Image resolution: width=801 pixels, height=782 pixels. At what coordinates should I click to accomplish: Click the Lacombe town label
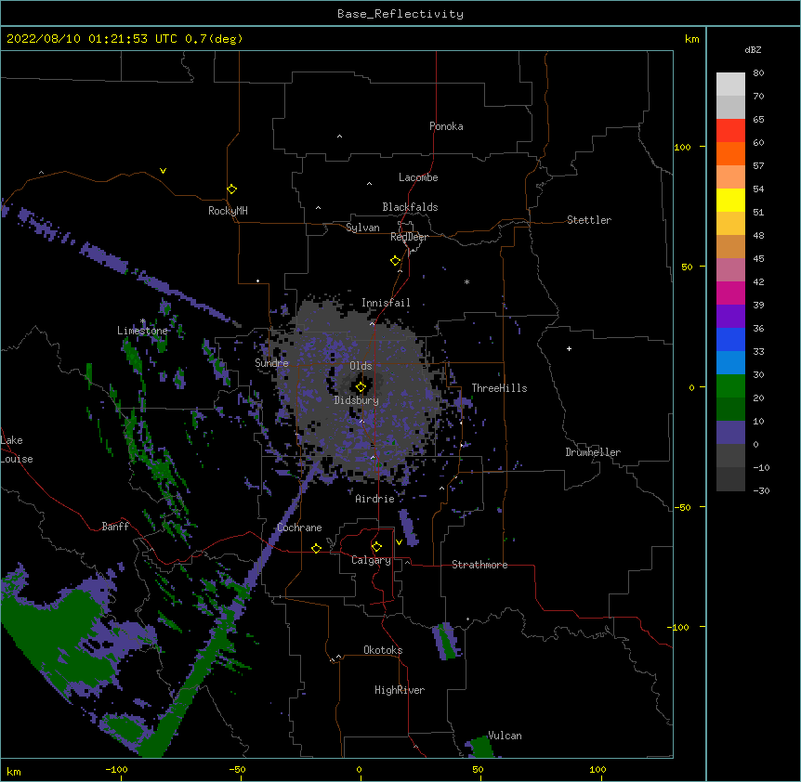point(418,177)
